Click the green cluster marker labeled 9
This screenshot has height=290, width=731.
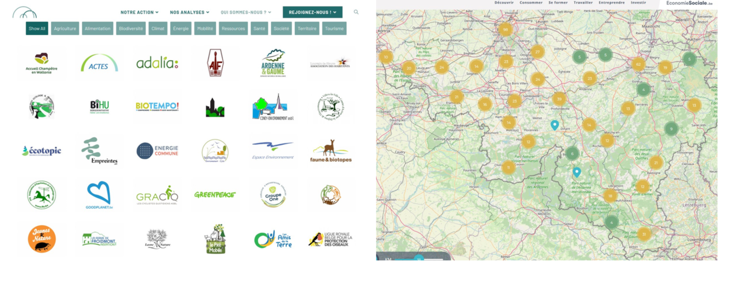pyautogui.click(x=671, y=129)
